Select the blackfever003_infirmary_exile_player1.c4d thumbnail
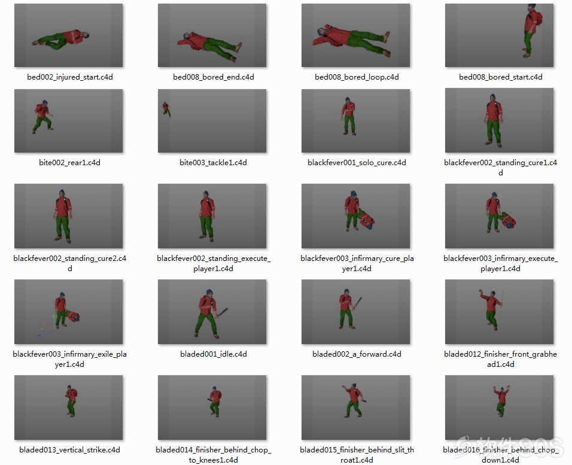 [69, 312]
